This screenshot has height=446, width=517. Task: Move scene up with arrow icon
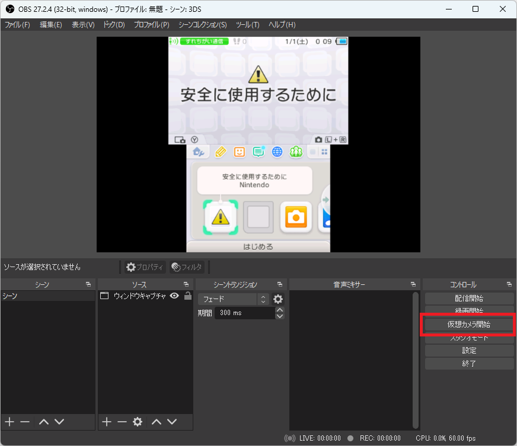(44, 422)
